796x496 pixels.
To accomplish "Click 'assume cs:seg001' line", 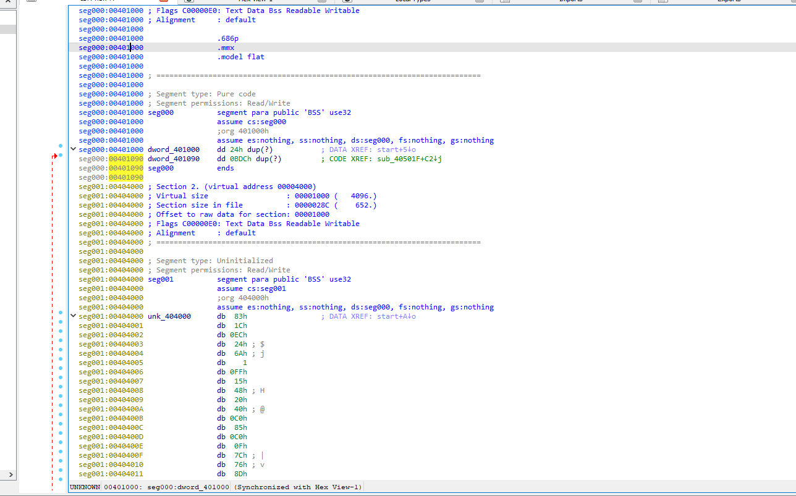I will tap(252, 288).
